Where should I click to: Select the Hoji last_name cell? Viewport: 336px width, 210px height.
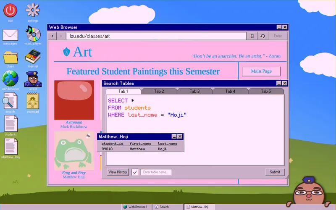coord(162,149)
